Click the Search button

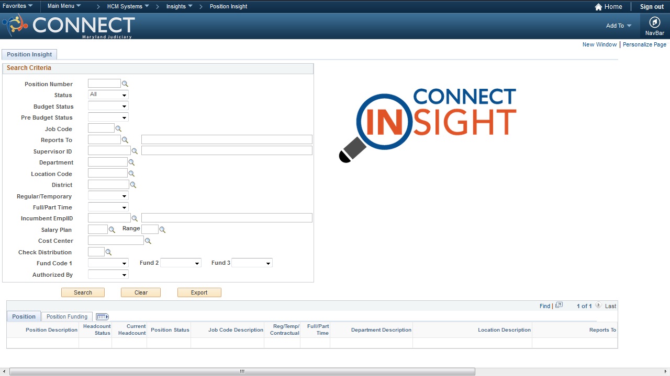[83, 292]
